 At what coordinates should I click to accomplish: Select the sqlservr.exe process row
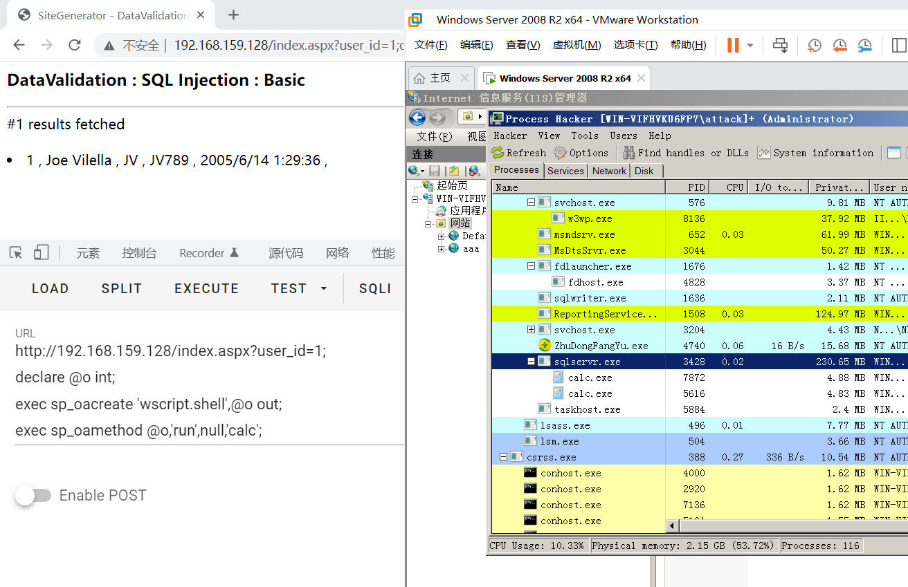click(700, 362)
